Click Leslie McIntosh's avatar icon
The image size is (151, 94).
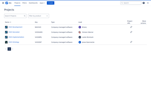click(x=80, y=37)
